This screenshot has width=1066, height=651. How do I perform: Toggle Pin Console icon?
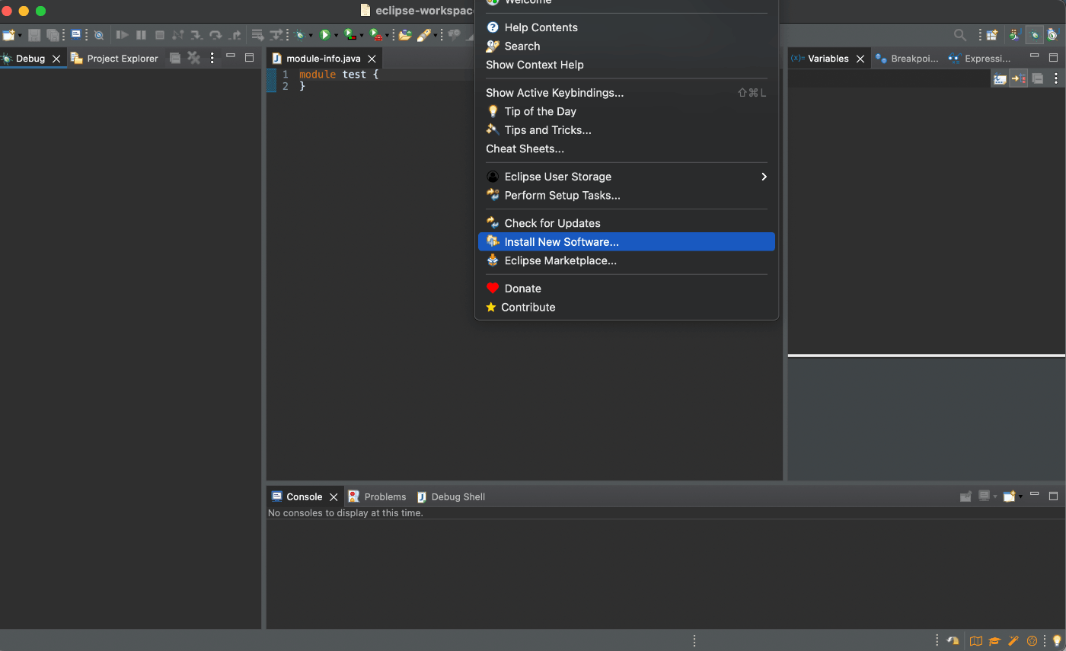pyautogui.click(x=965, y=496)
